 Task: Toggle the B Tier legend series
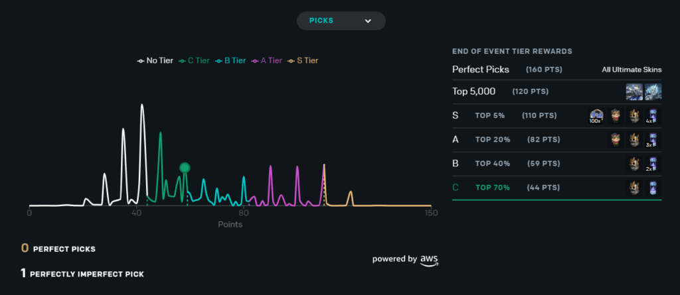click(x=230, y=60)
